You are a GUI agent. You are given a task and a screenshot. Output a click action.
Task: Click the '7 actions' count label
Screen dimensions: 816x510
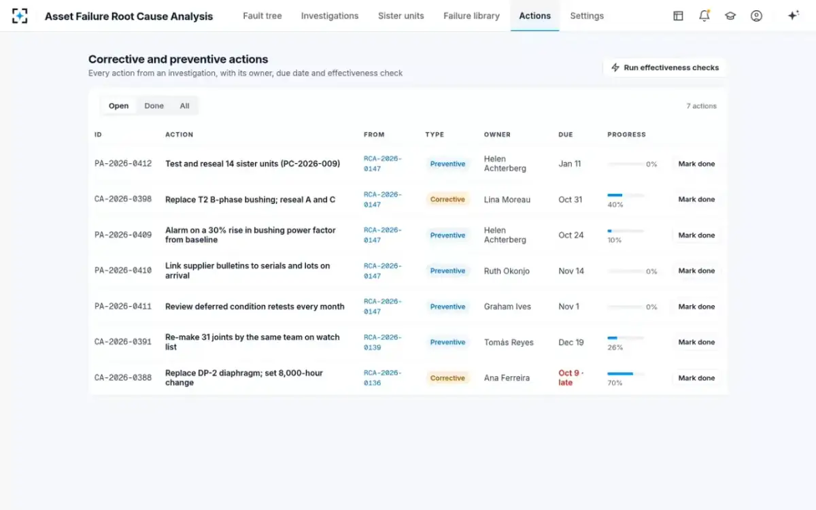tap(701, 106)
